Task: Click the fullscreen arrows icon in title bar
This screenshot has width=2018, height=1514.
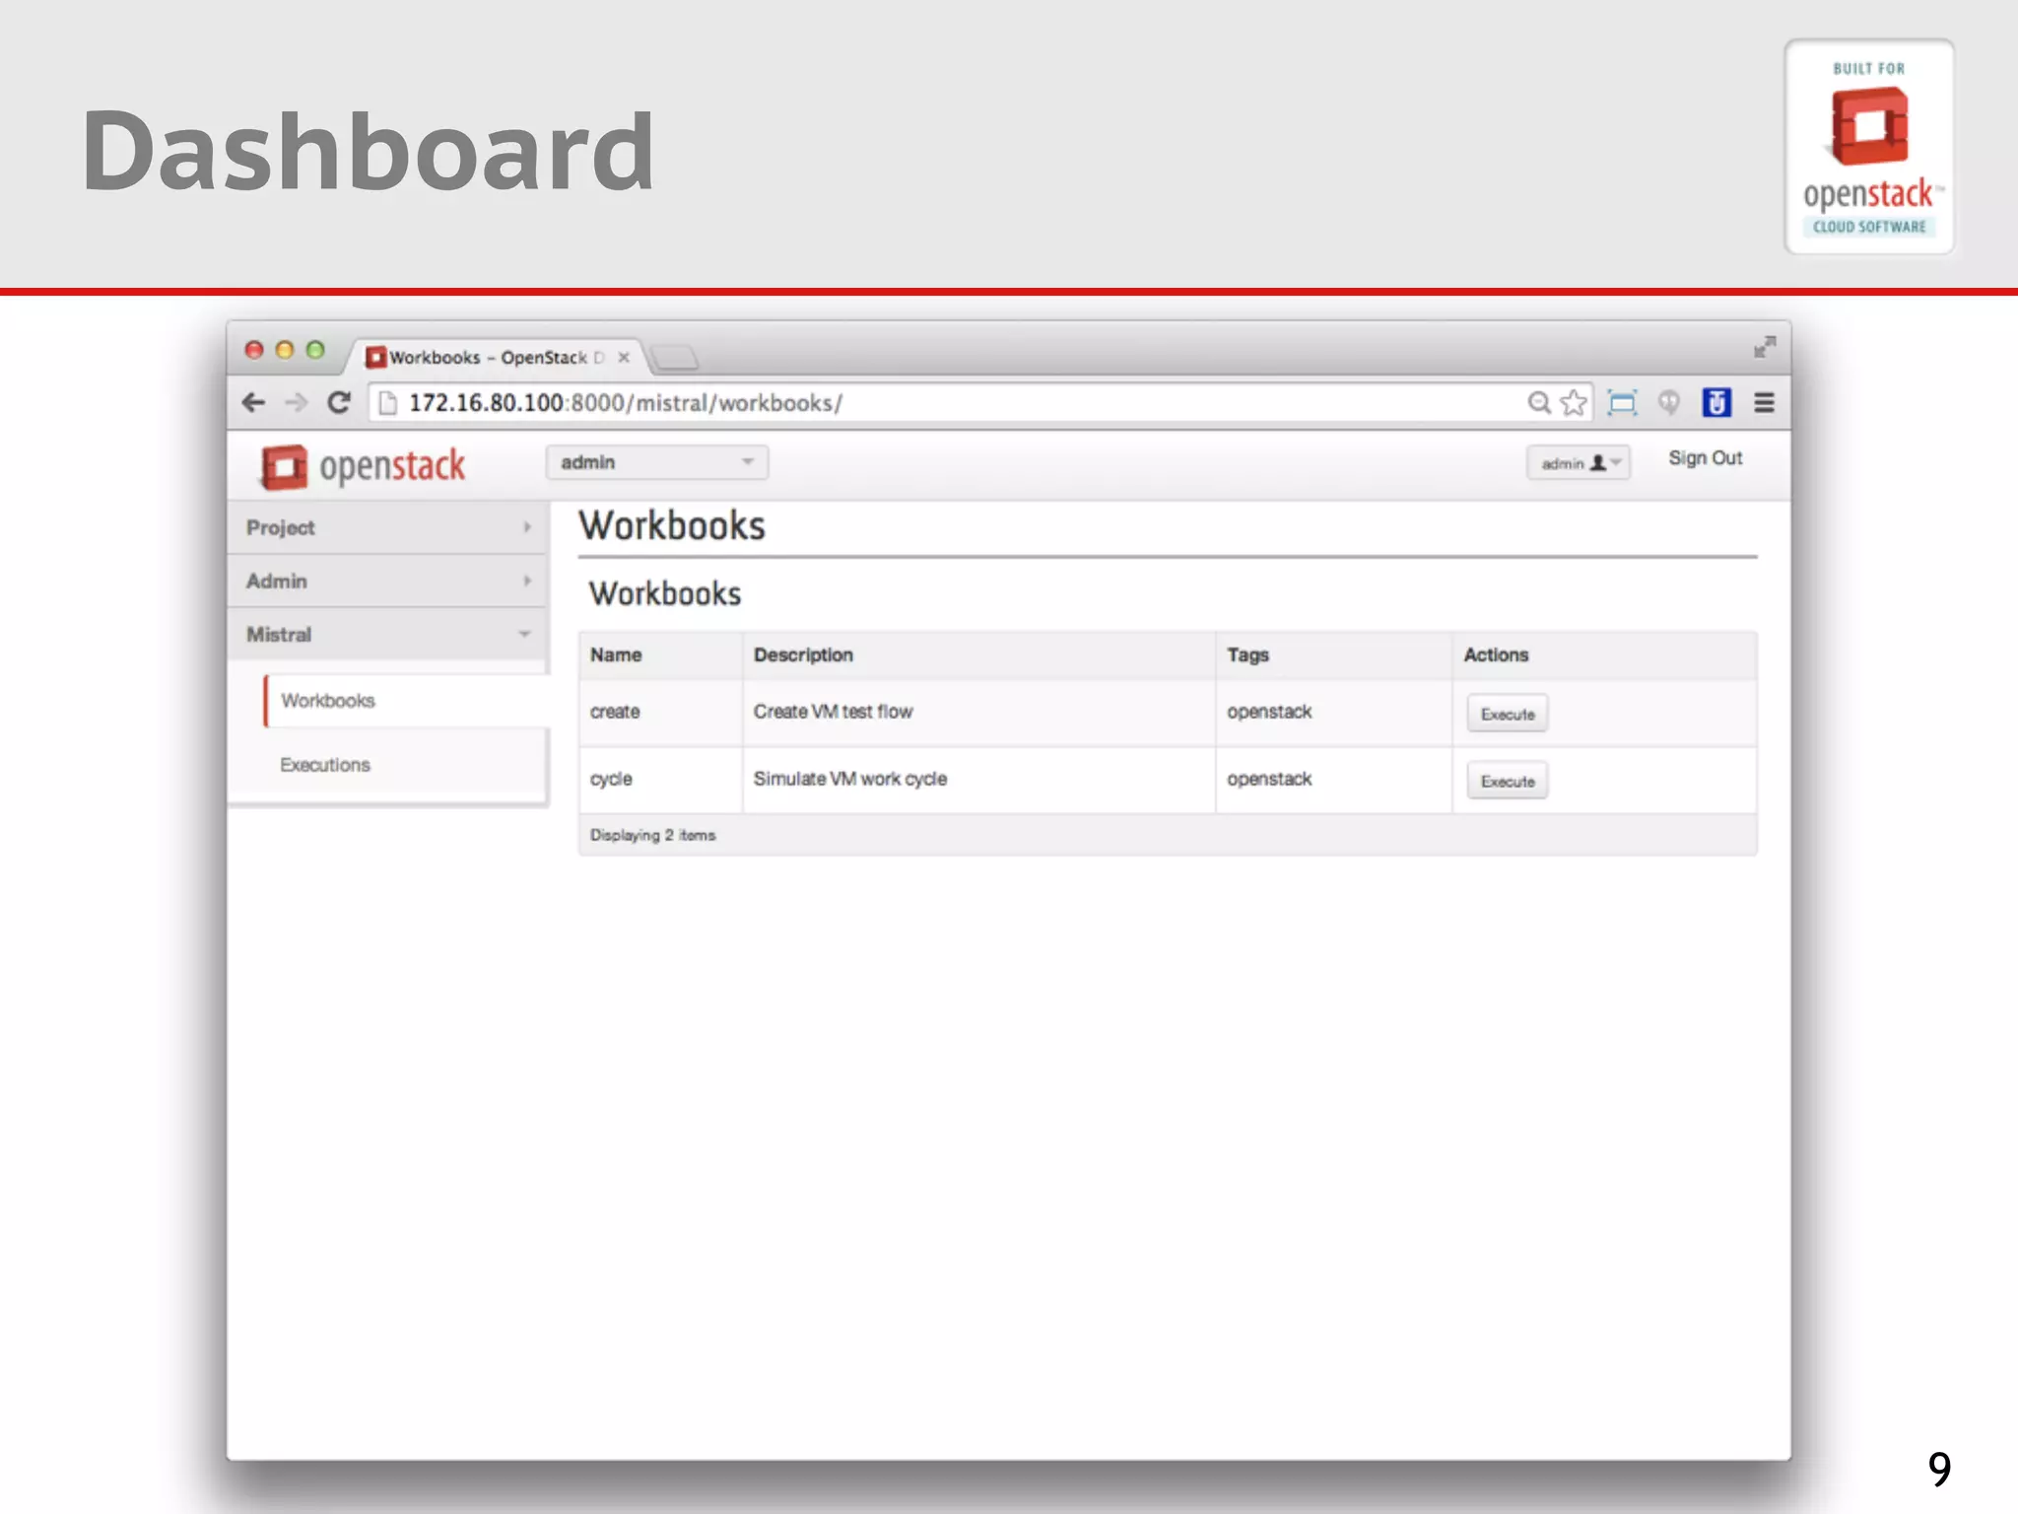Action: [x=1765, y=347]
